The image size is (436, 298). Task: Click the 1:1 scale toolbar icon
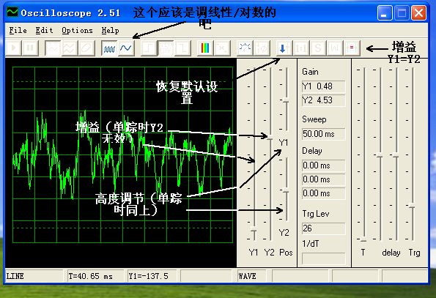pyautogui.click(x=300, y=48)
